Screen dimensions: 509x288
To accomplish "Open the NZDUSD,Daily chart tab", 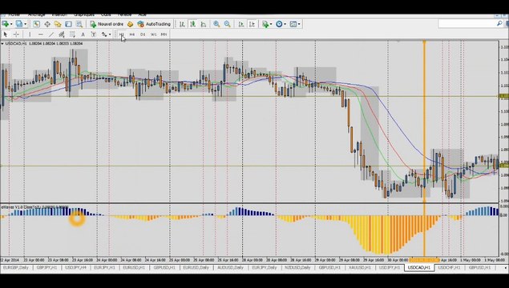I will point(297,267).
